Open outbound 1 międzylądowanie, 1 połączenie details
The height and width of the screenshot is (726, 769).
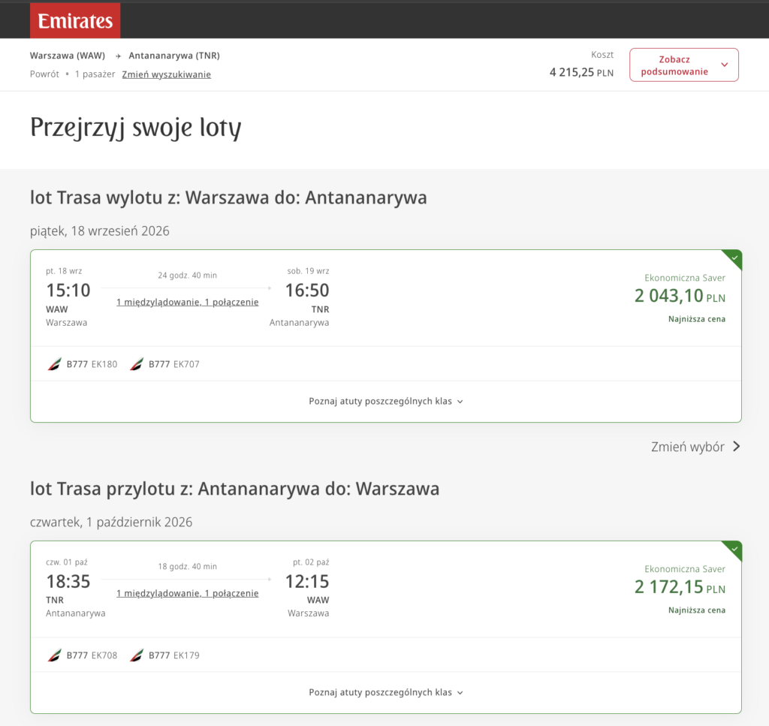[187, 302]
